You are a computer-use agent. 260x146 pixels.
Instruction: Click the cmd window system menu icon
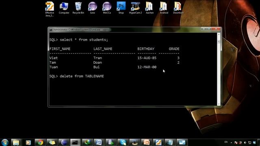click(51, 30)
